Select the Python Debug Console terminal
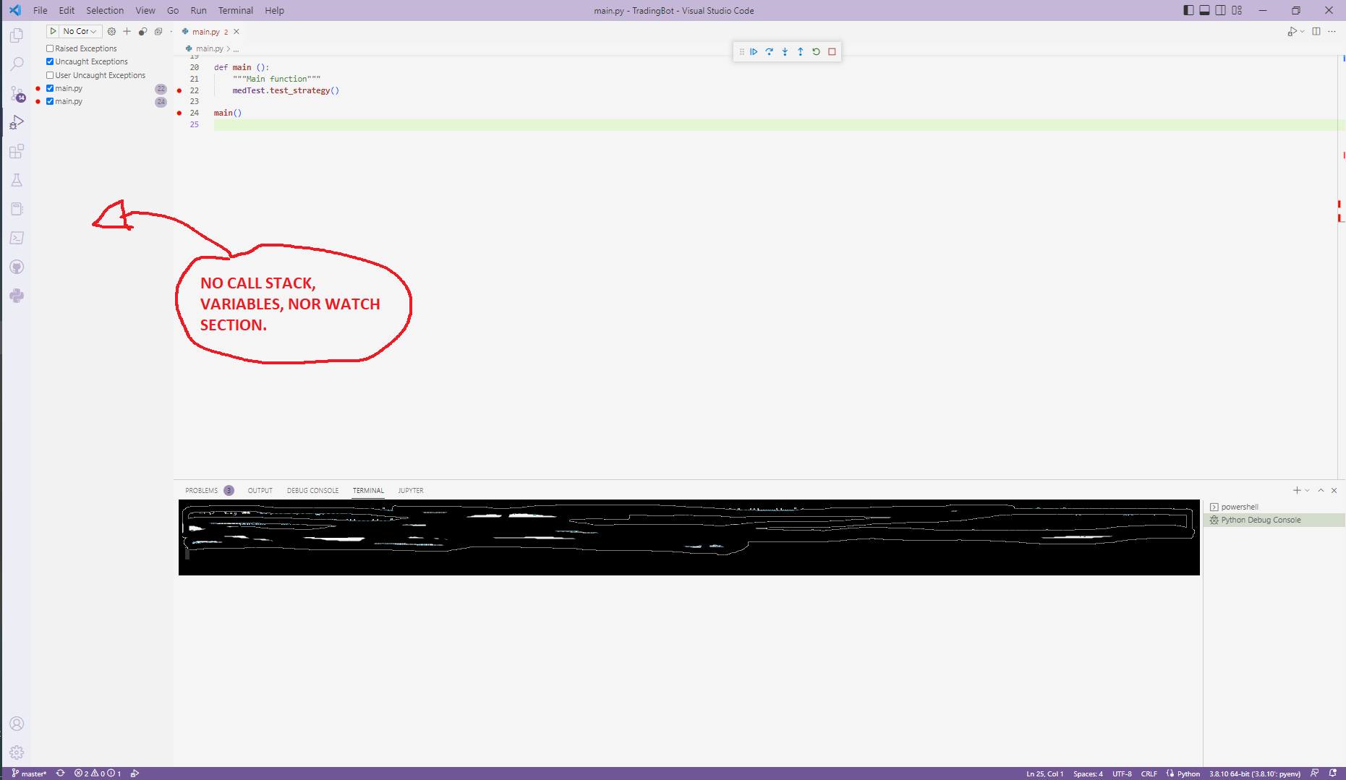Viewport: 1346px width, 780px height. tap(1274, 520)
